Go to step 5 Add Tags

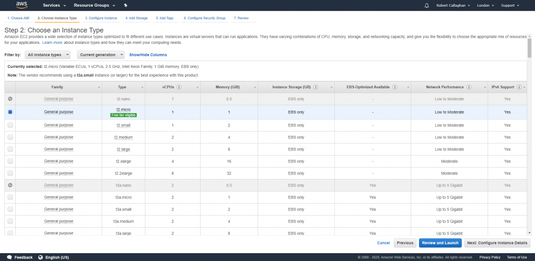165,18
